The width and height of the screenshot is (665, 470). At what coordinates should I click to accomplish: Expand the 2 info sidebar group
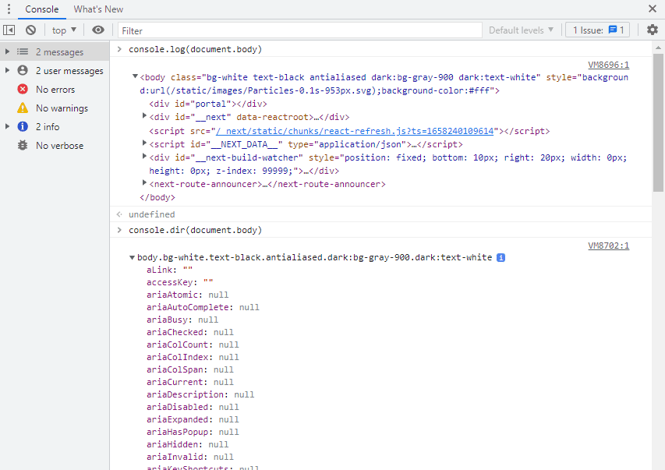point(7,126)
